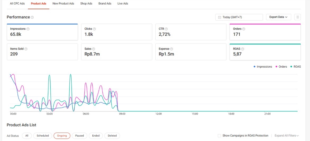Screen dimensions: 310x141
Task: Open the Export Data dropdown
Action: [x=278, y=17]
